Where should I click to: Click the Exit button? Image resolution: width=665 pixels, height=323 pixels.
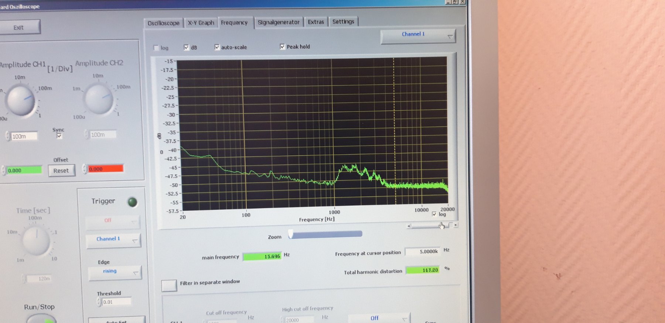tap(18, 27)
